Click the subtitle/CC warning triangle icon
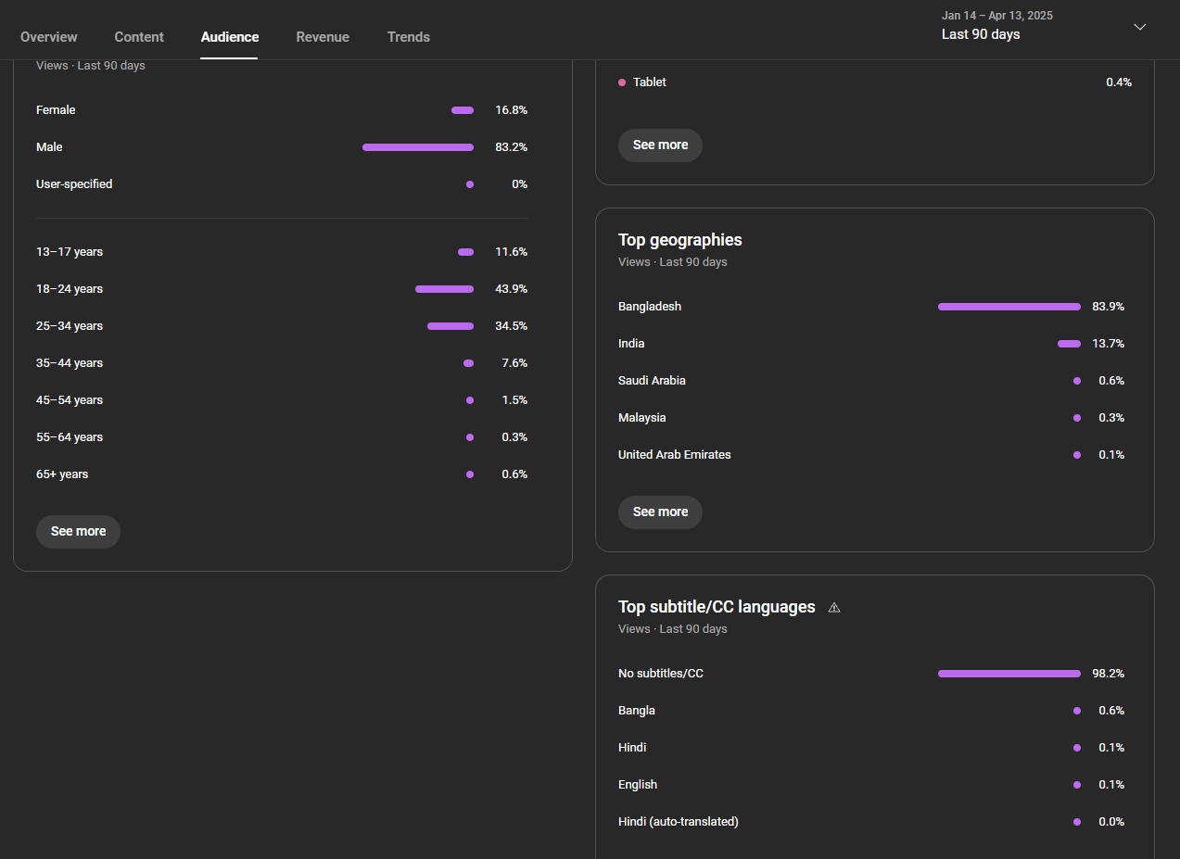Image resolution: width=1180 pixels, height=859 pixels. [834, 608]
